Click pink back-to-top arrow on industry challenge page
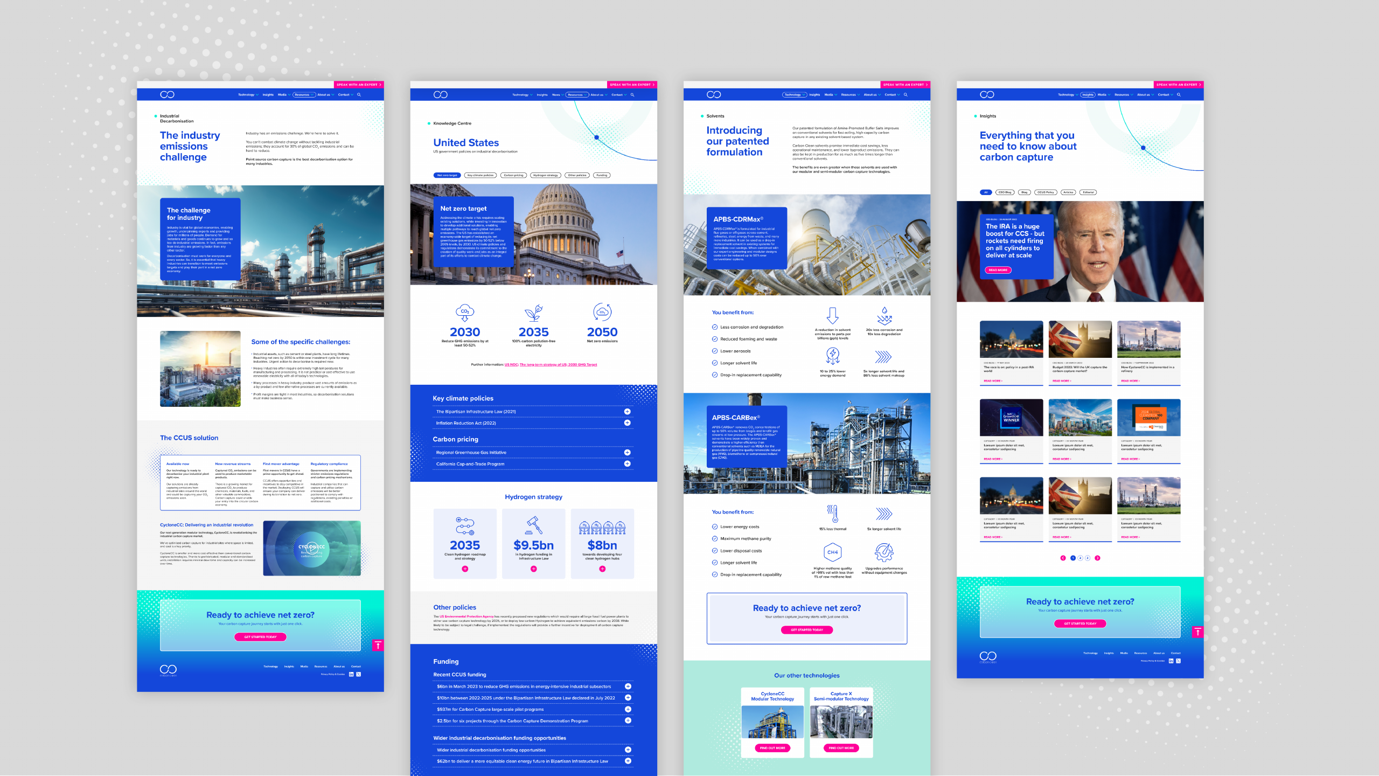 pyautogui.click(x=378, y=645)
